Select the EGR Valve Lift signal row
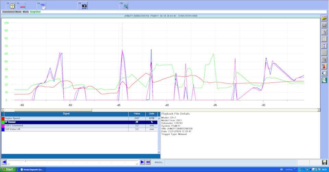This screenshot has height=172, width=329. 80,129
